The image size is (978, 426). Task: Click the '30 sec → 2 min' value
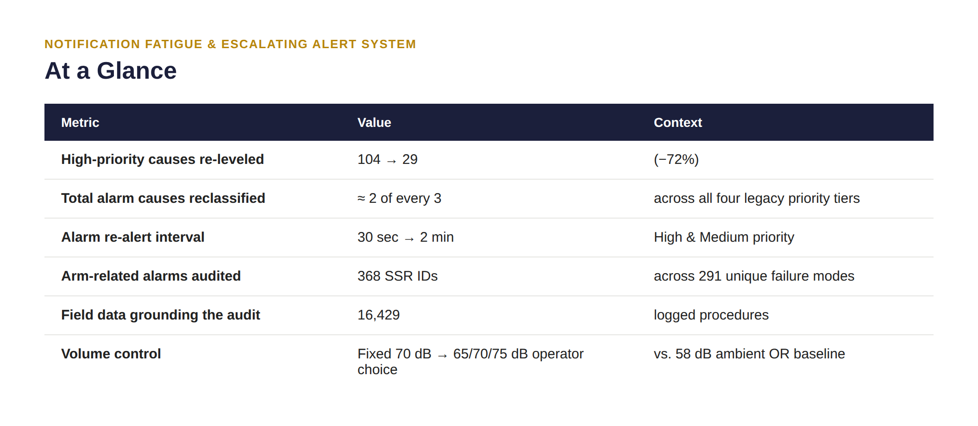point(406,237)
